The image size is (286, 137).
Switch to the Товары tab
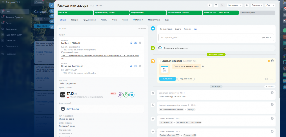pyautogui.click(x=74, y=20)
